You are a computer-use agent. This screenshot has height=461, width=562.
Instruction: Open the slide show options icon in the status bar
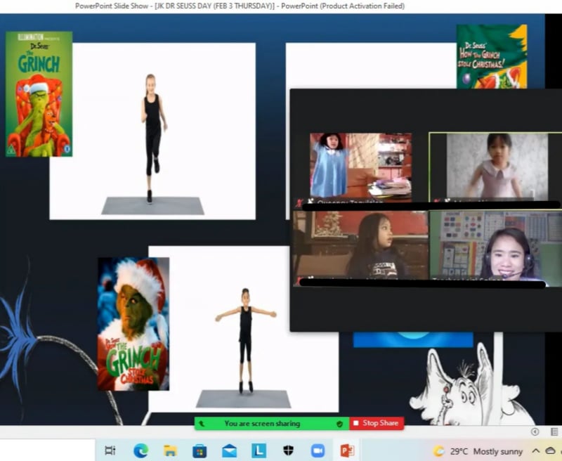[554, 432]
